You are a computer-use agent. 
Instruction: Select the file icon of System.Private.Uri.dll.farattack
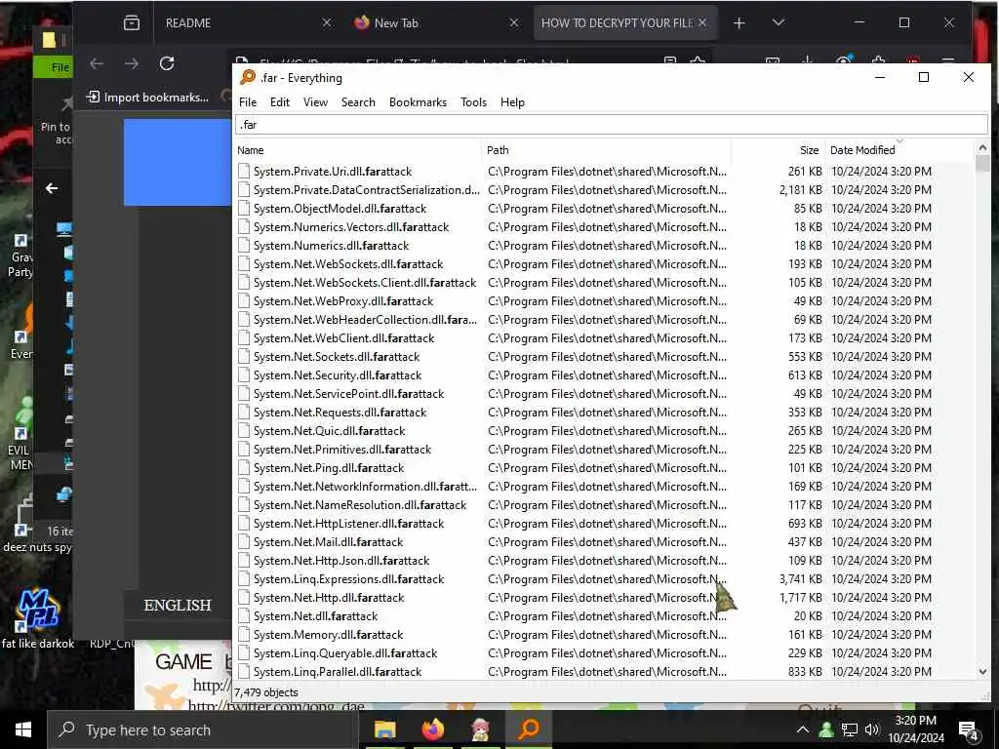tap(244, 172)
